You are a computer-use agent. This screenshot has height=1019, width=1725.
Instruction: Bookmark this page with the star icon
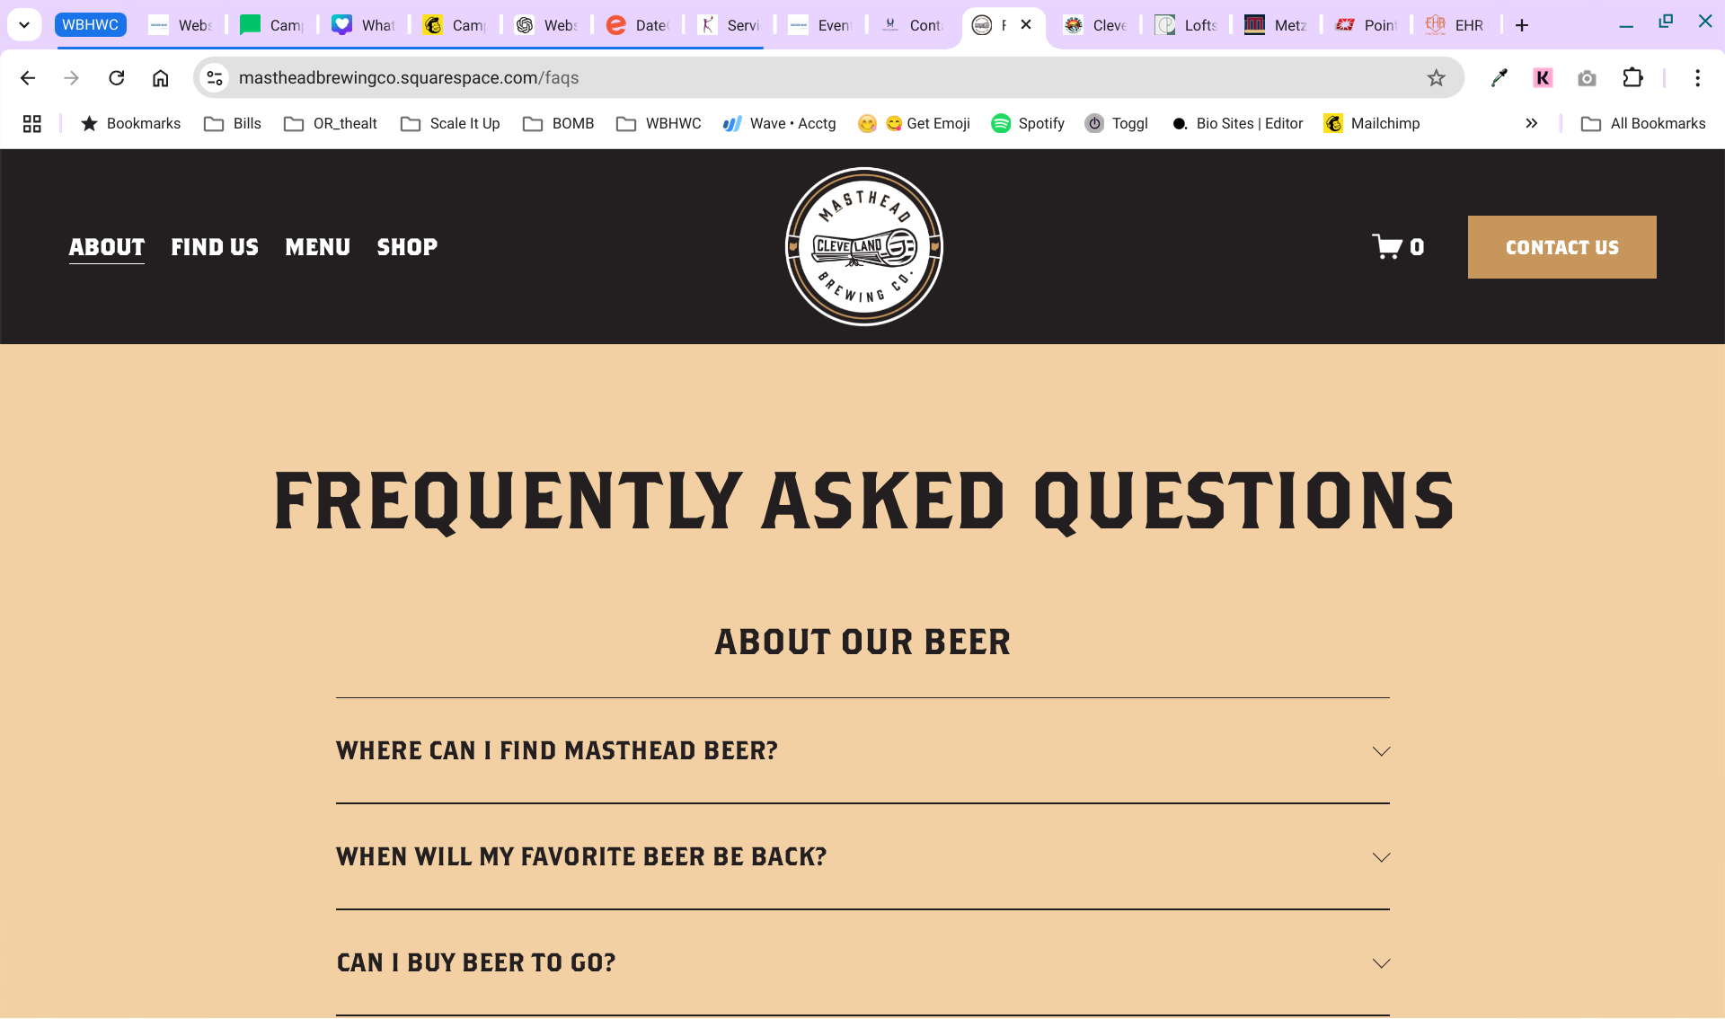point(1436,78)
